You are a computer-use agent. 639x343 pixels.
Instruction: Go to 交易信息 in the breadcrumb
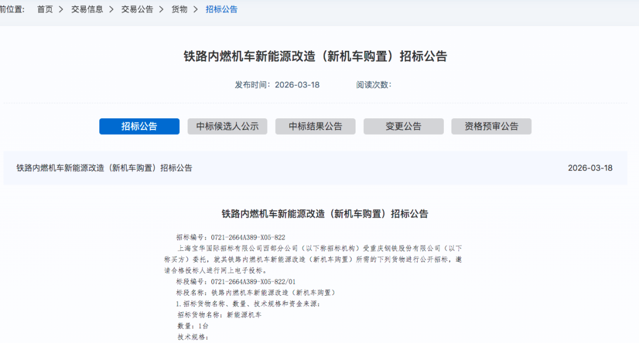(x=87, y=9)
